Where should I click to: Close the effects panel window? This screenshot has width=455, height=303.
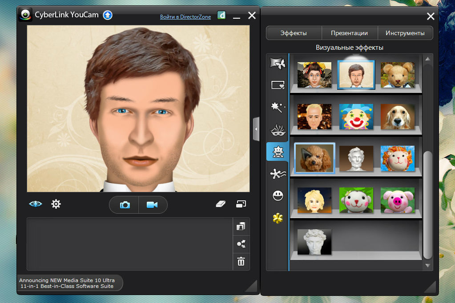point(431,16)
